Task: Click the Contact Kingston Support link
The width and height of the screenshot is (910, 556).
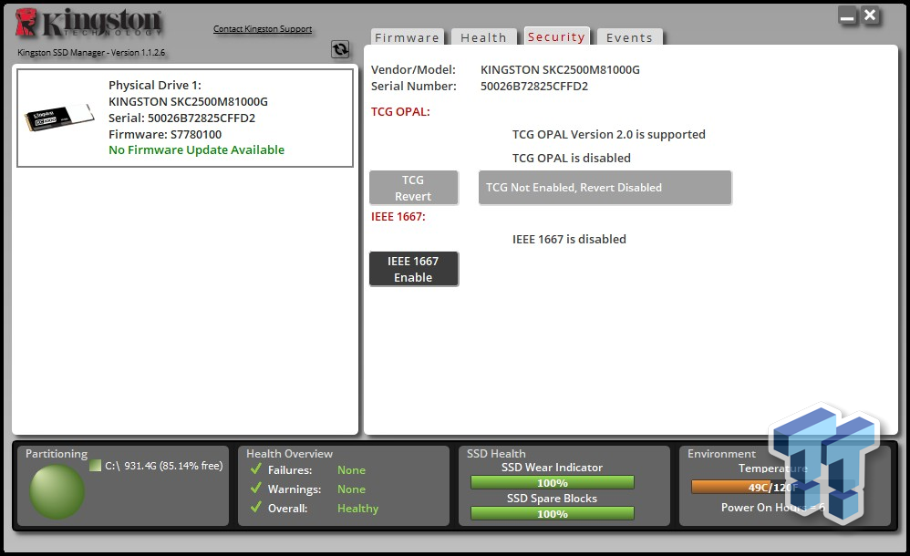Action: pos(263,28)
